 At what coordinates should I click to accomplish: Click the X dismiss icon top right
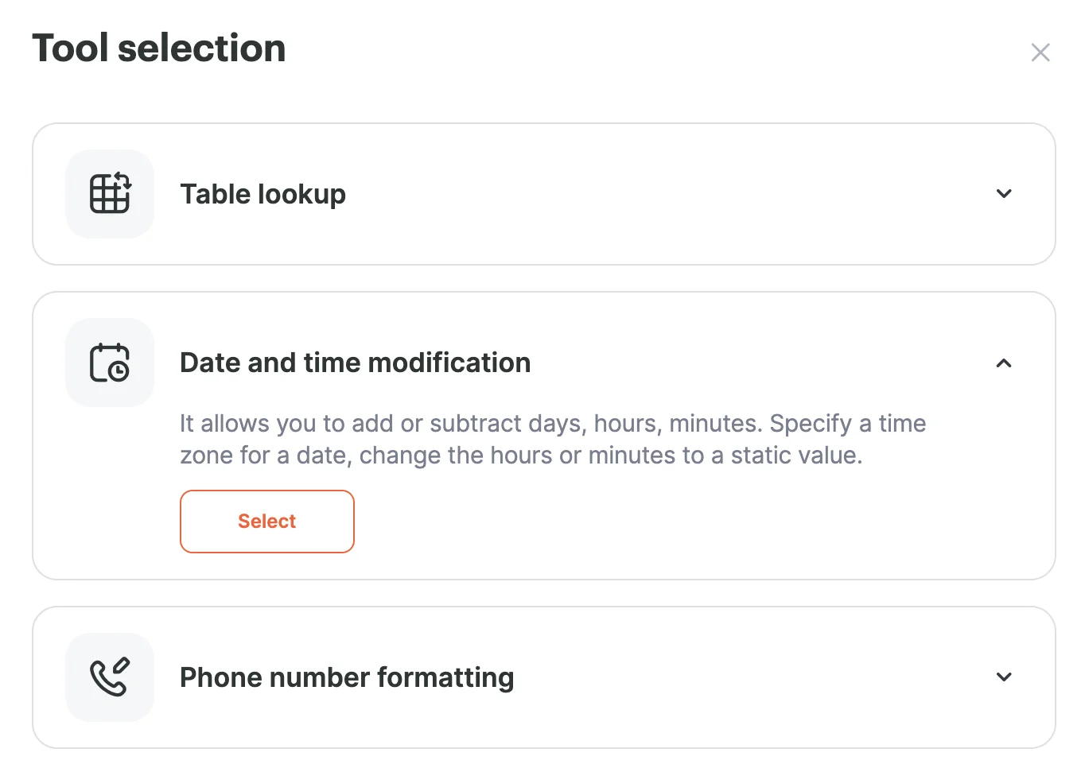(x=1040, y=52)
